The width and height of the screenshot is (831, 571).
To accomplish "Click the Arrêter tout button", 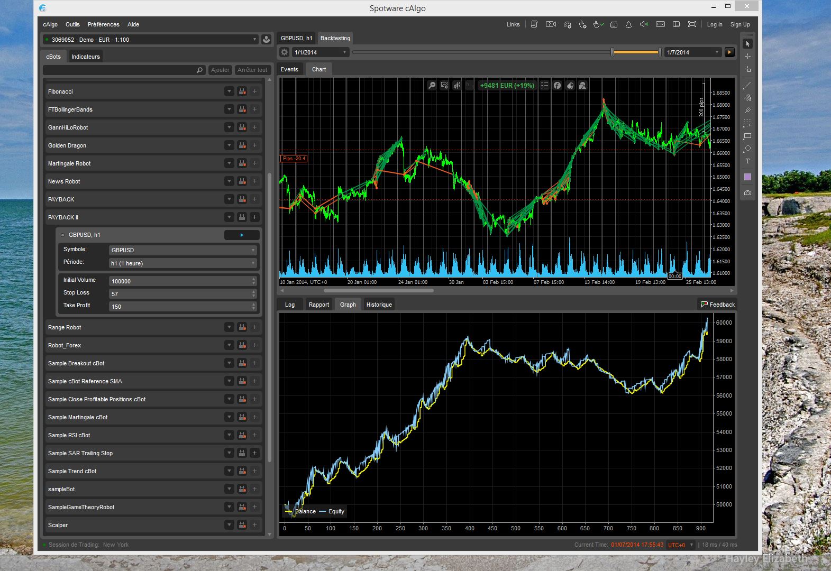I will [252, 70].
